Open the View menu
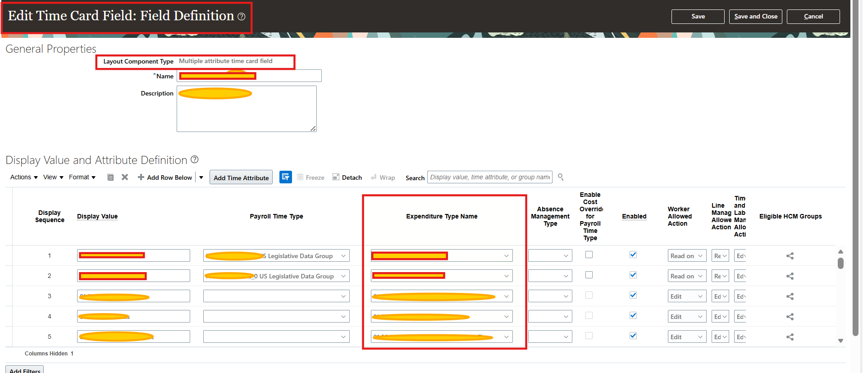The image size is (863, 373). pos(53,177)
